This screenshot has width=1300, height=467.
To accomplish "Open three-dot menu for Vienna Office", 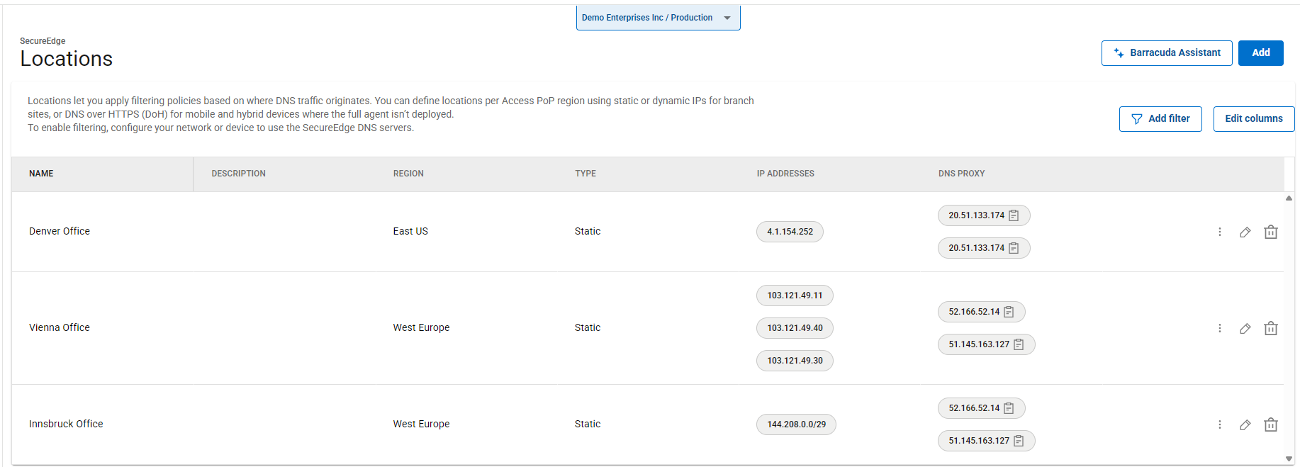I will point(1219,329).
